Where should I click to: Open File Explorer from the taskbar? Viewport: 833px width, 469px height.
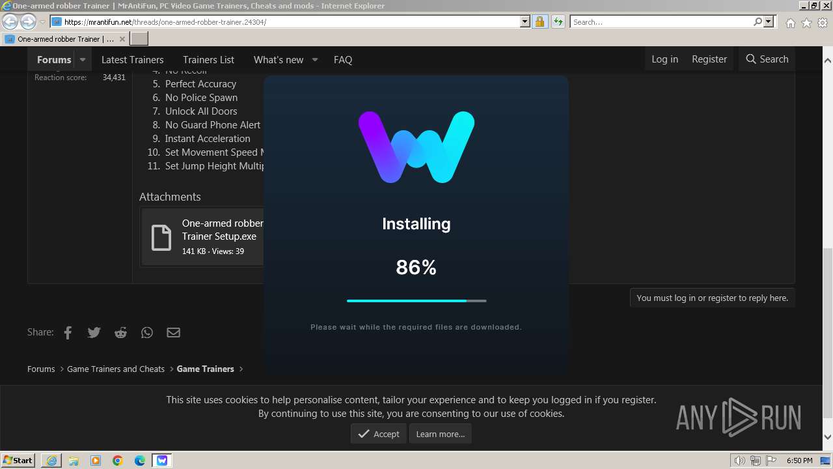(x=74, y=461)
